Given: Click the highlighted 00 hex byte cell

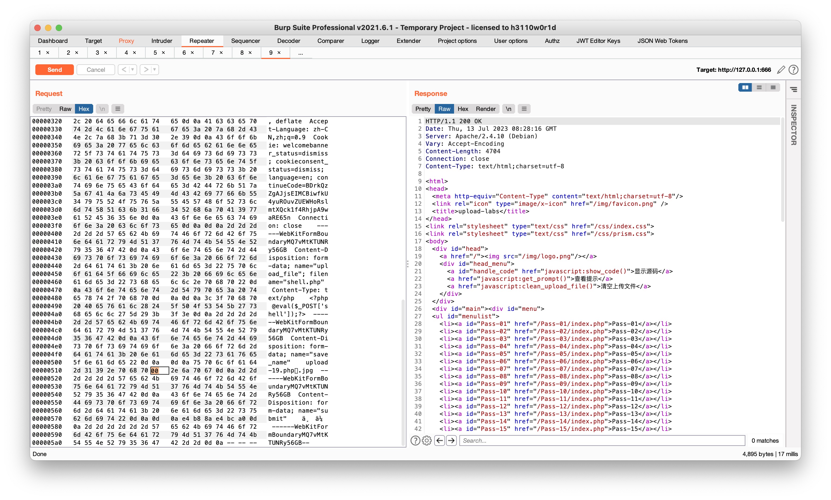Looking at the screenshot, I should (x=155, y=371).
